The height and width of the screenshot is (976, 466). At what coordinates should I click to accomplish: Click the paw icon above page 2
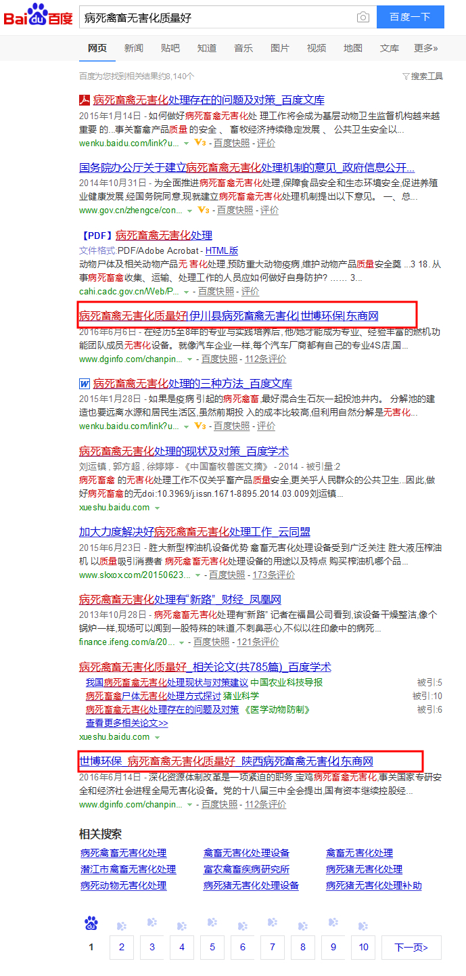tap(122, 926)
